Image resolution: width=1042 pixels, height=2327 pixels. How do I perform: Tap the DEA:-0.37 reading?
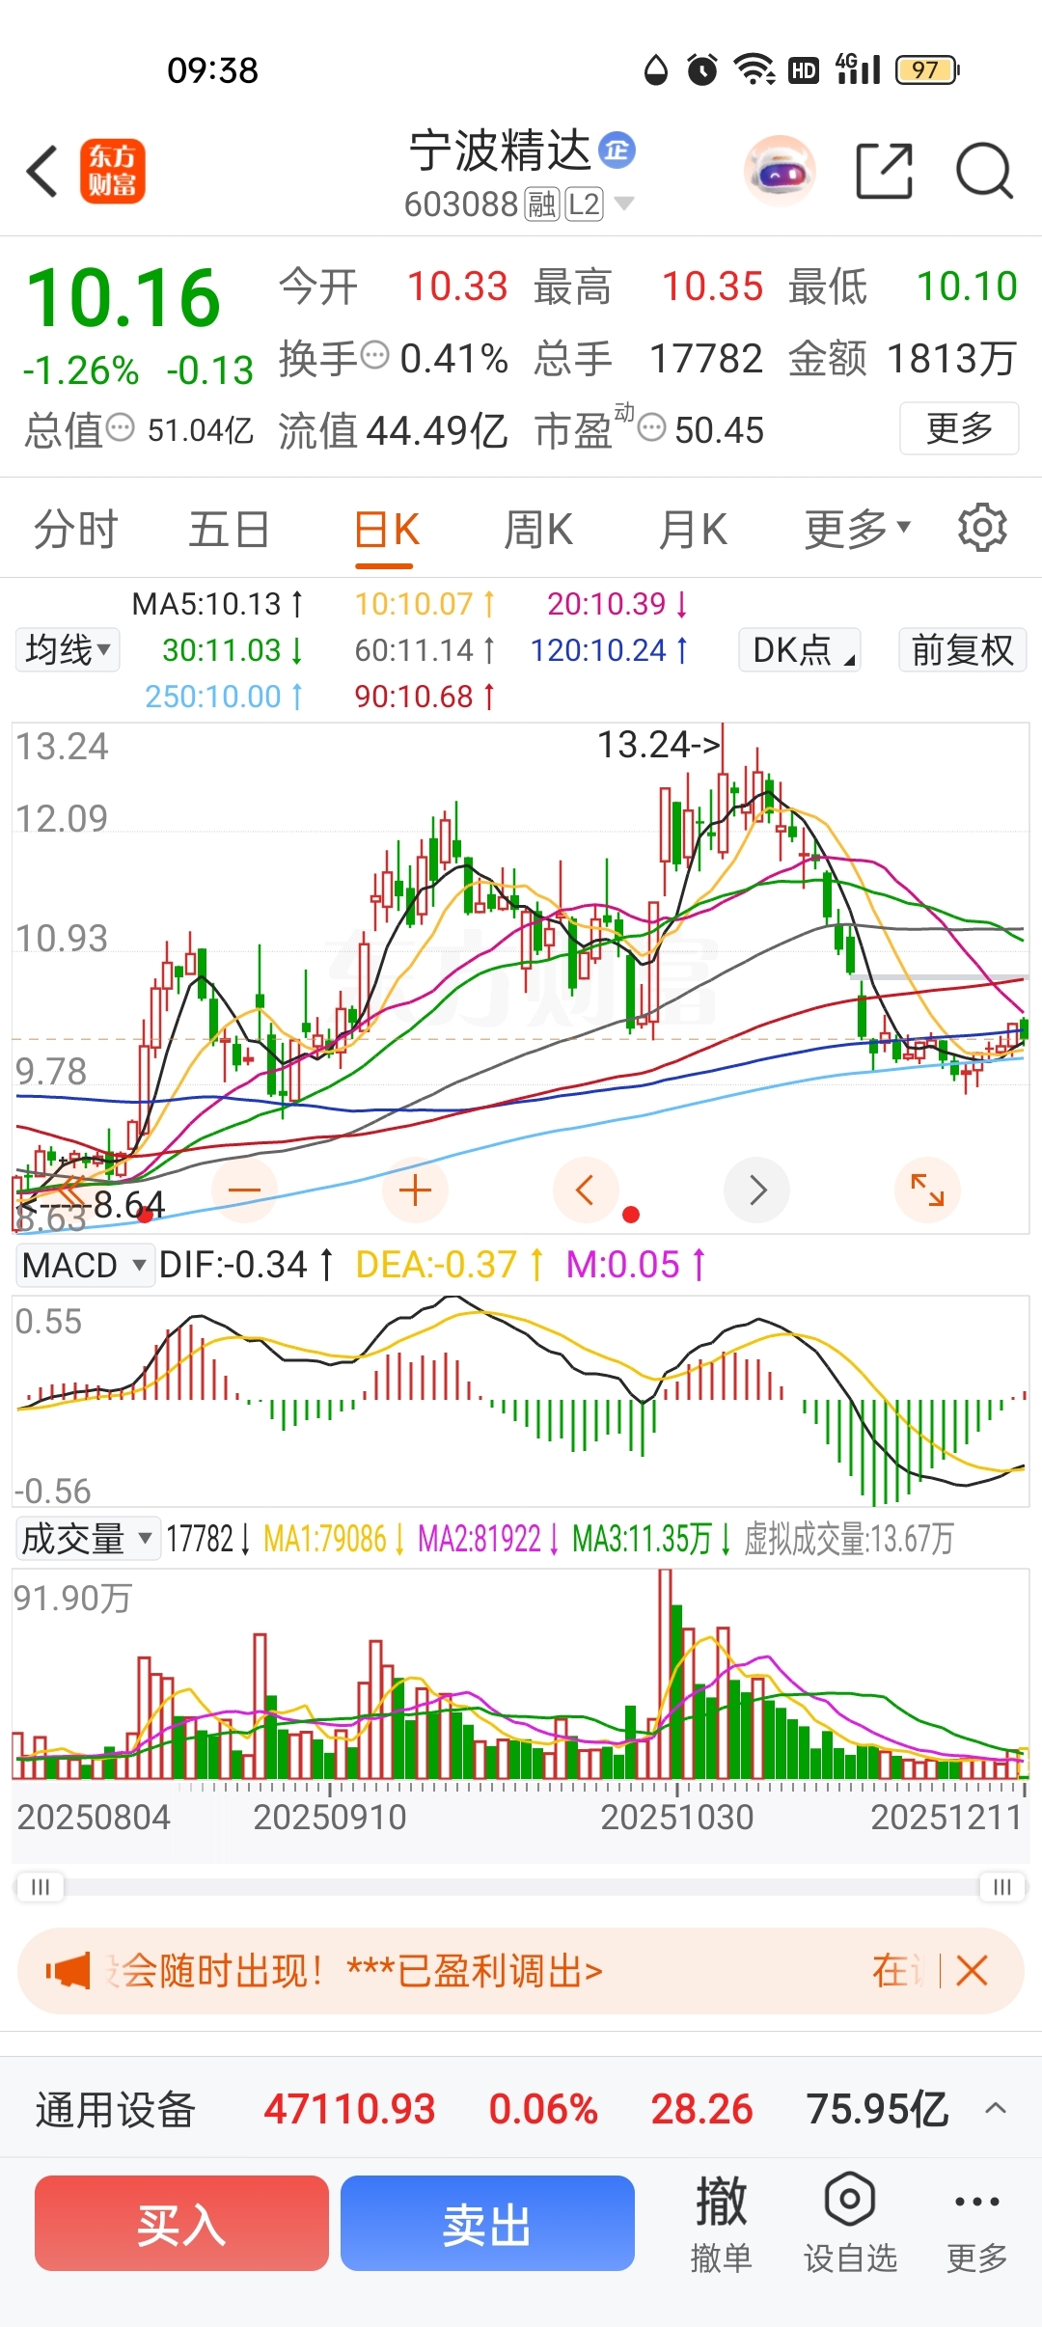(x=450, y=1265)
